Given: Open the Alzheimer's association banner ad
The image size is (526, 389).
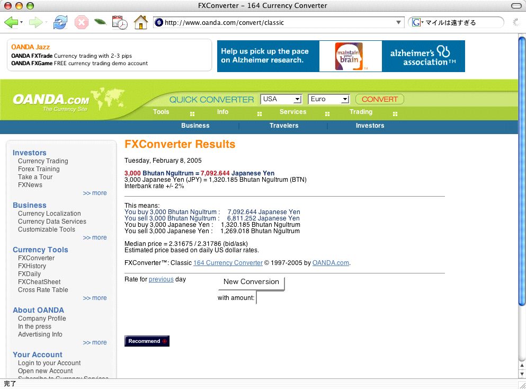Looking at the screenshot, I should (341, 56).
